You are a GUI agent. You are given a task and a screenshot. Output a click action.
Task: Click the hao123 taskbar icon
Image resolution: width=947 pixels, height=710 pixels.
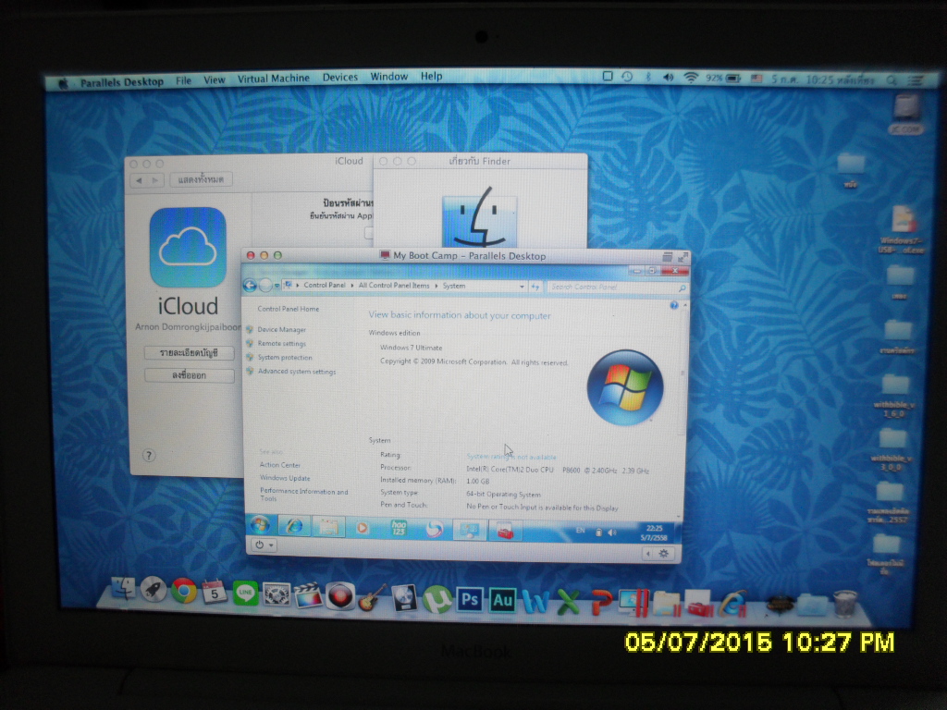coord(398,529)
